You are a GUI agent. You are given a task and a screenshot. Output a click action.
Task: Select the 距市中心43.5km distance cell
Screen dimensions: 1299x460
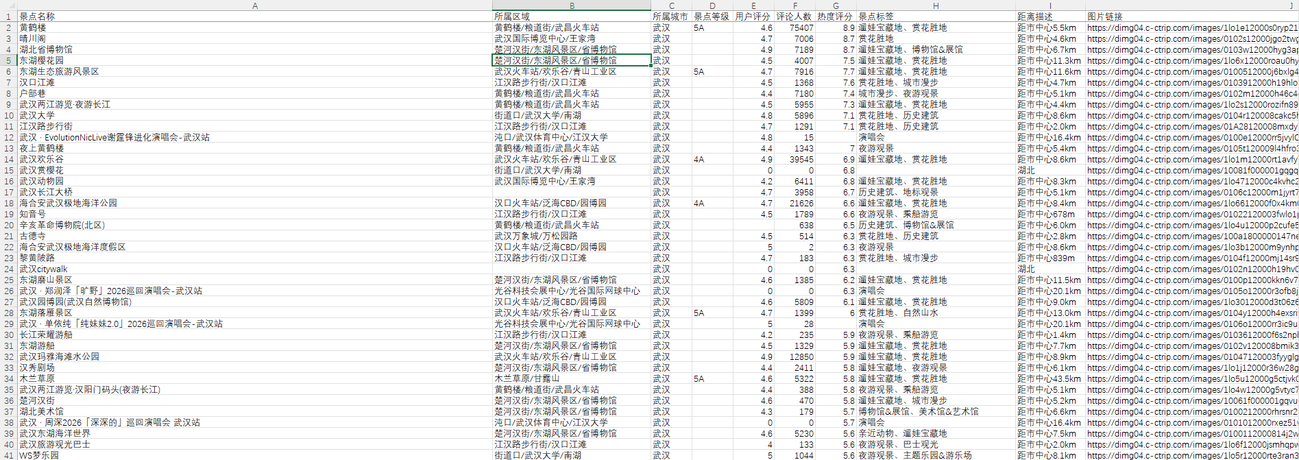click(1050, 378)
